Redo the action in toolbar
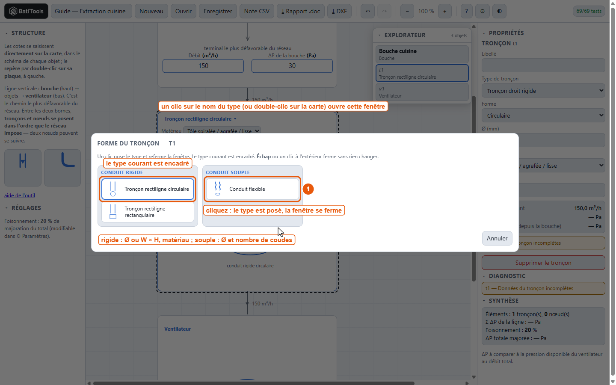 click(x=384, y=11)
